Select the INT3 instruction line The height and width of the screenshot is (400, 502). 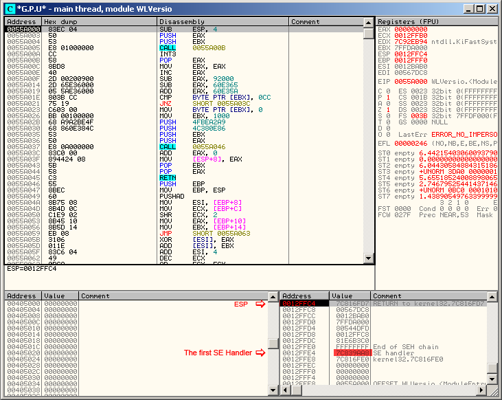pyautogui.click(x=185, y=54)
